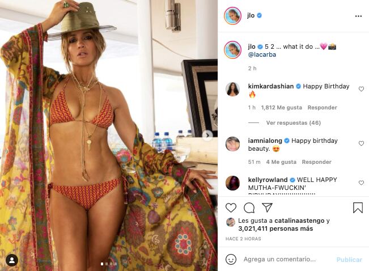
Task: Focus the Agrega un comentario field
Action: pos(279,259)
